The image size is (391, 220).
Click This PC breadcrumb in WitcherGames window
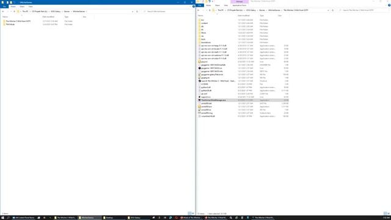tap(25, 12)
